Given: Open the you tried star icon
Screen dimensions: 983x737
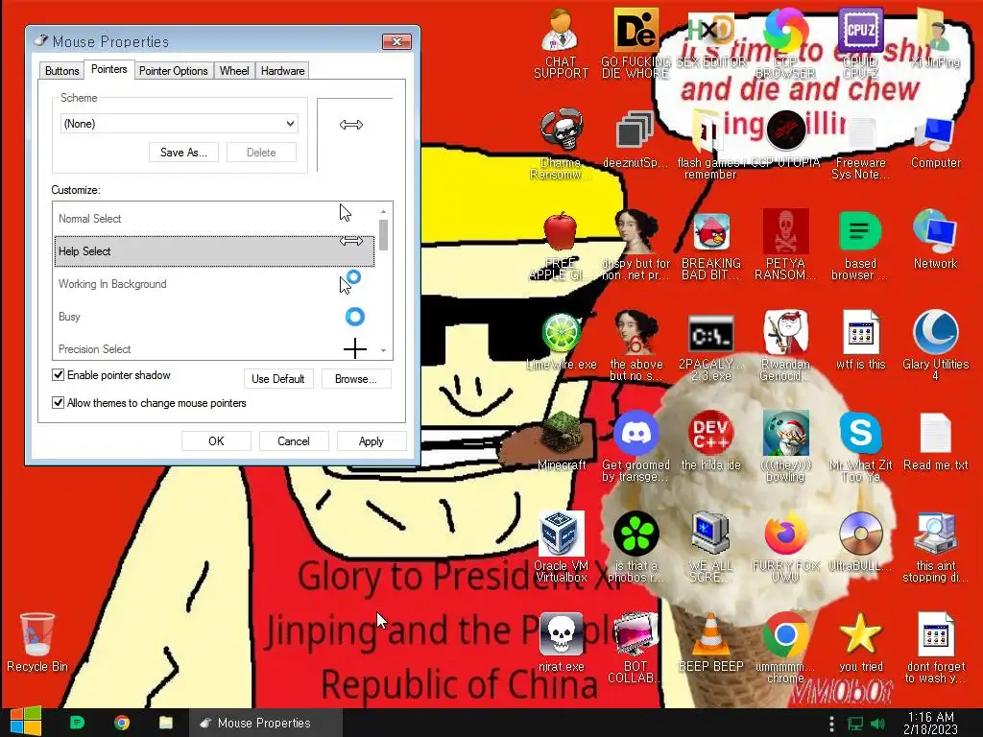Looking at the screenshot, I should (x=860, y=634).
